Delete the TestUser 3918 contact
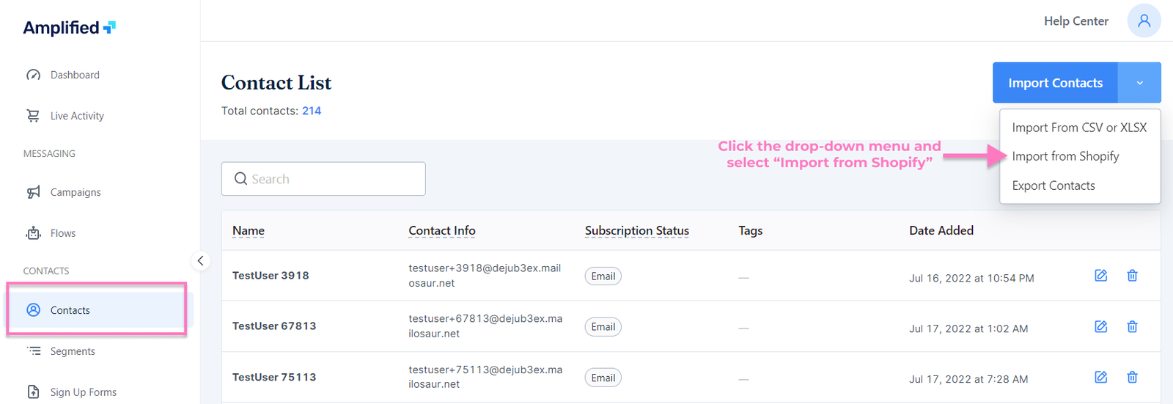This screenshot has width=1173, height=404. click(1132, 276)
